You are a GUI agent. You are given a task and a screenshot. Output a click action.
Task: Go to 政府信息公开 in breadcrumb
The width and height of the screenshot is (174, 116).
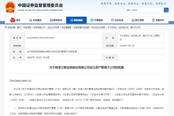[39, 27]
